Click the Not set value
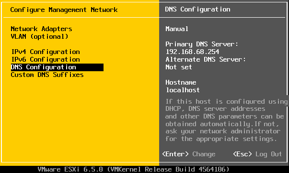The height and width of the screenshot is (173, 289). coord(179,67)
